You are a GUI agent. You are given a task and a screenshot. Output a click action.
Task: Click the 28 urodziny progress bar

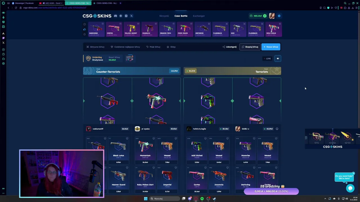[271, 191]
